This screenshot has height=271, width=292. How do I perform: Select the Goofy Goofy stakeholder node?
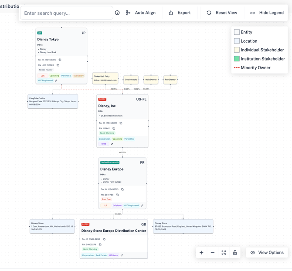pyautogui.click(x=131, y=80)
